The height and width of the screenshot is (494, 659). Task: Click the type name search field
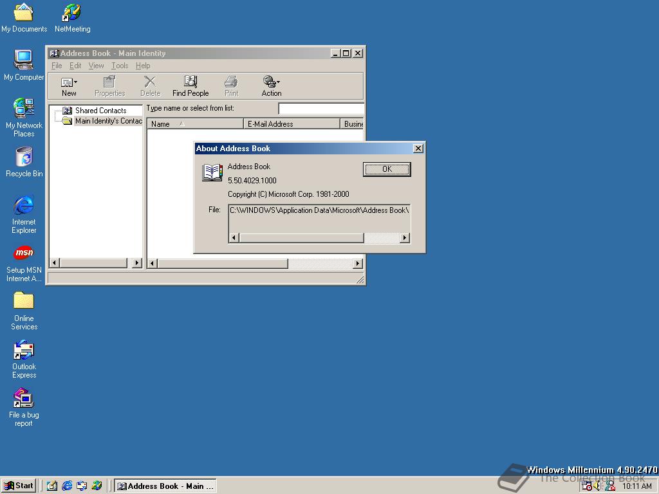(321, 108)
